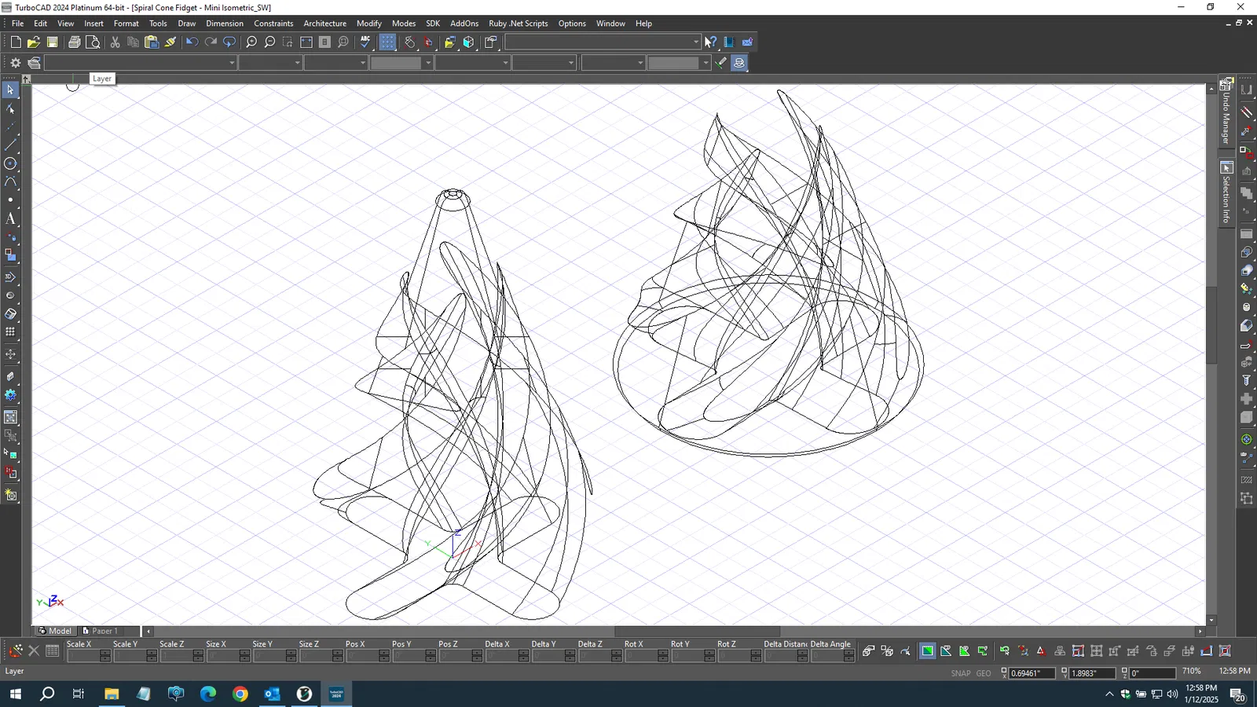The width and height of the screenshot is (1257, 707).
Task: Select the arrow Select tool in left toolbar
Action: click(x=10, y=90)
